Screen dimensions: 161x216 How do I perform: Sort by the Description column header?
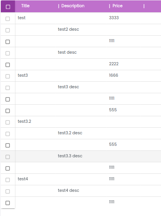click(x=73, y=6)
